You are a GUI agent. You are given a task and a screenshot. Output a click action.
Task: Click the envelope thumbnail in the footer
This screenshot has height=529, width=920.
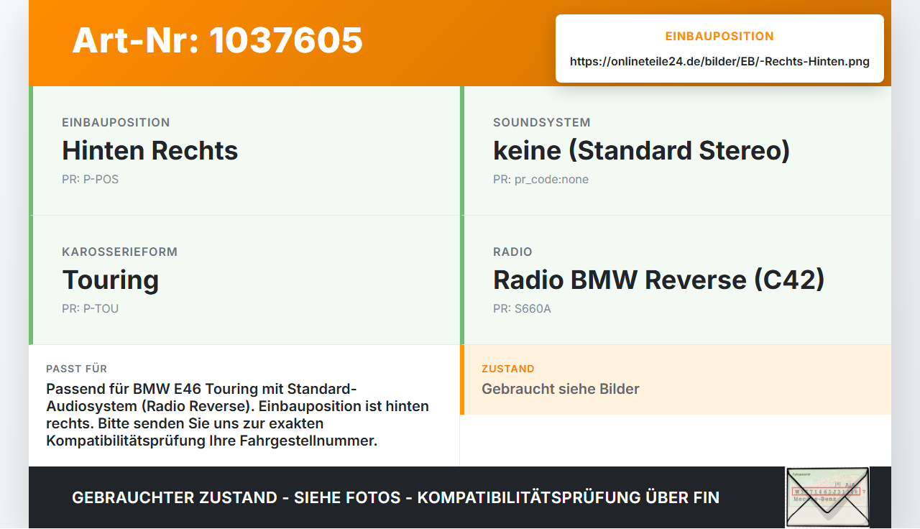coord(827,497)
